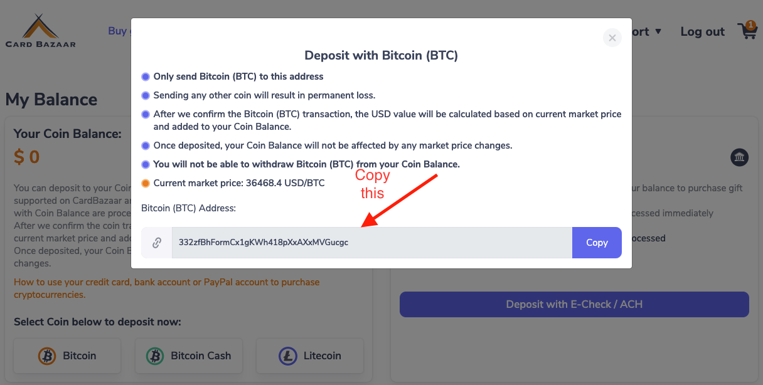Select the Bitcoin coin icon
Image resolution: width=763 pixels, height=385 pixels.
pos(47,356)
